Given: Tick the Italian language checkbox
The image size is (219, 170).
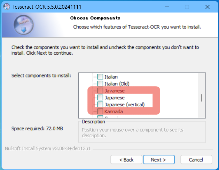Looking at the screenshot, I should tap(100, 76).
